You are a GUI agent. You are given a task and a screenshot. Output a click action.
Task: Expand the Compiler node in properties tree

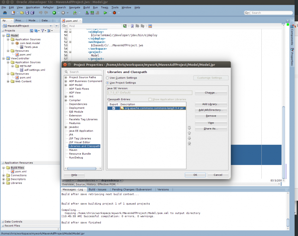(x=66, y=100)
